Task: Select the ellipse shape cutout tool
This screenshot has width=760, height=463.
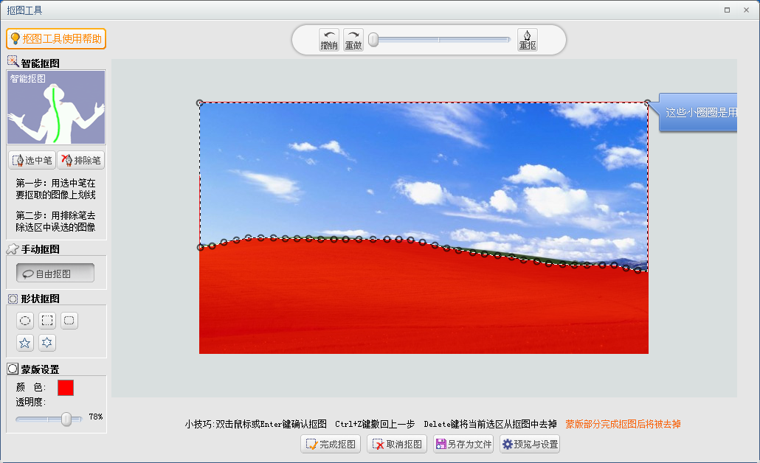Action: 25,321
